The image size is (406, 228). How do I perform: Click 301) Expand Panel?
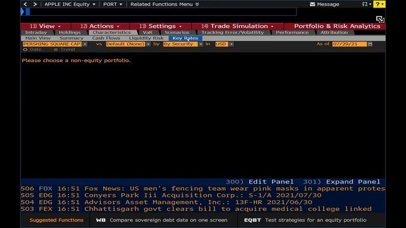[x=341, y=182]
